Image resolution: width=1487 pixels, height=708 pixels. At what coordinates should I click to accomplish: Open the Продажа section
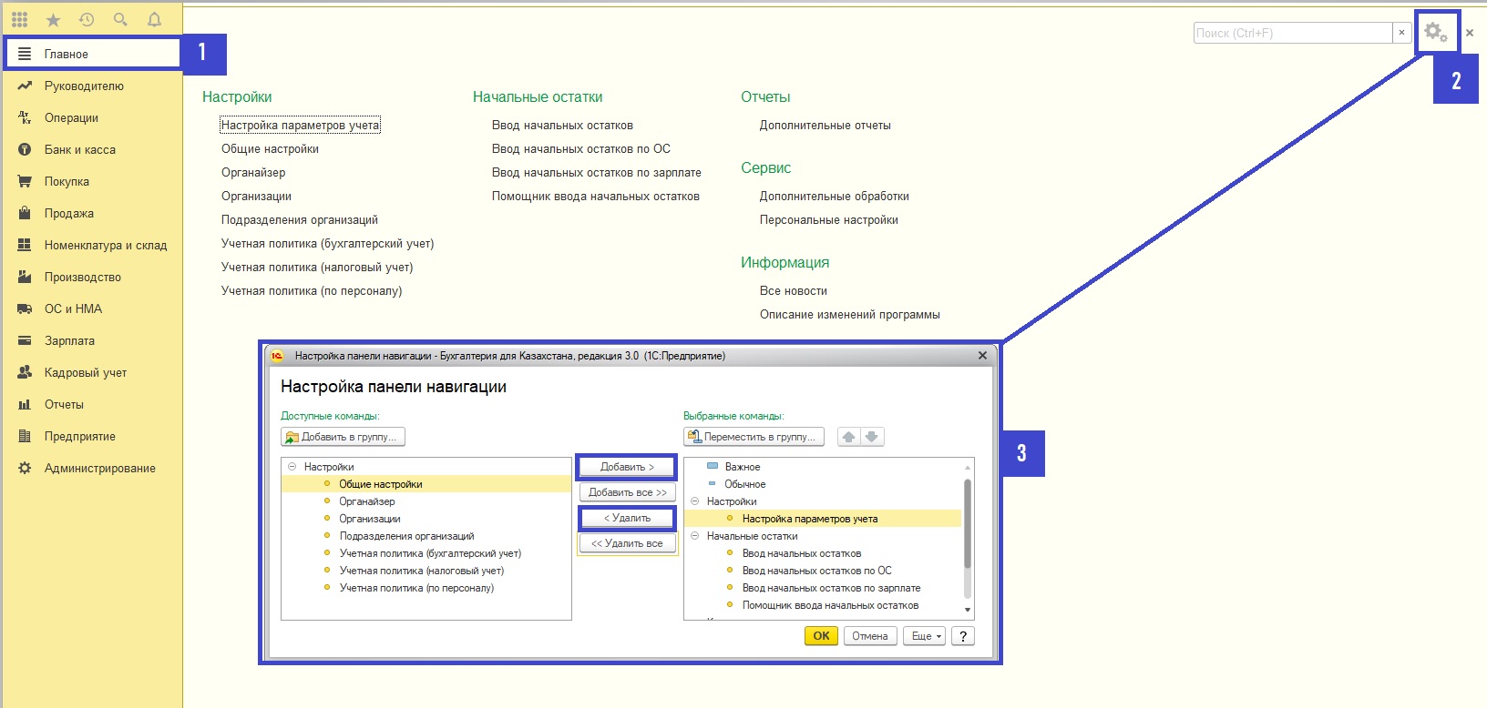click(92, 213)
